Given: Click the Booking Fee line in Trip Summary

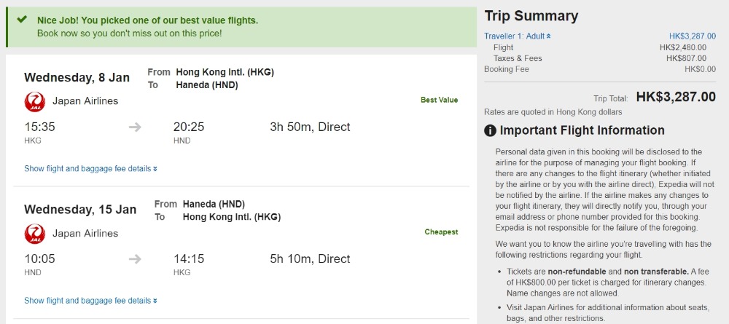Looking at the screenshot, I should 507,69.
